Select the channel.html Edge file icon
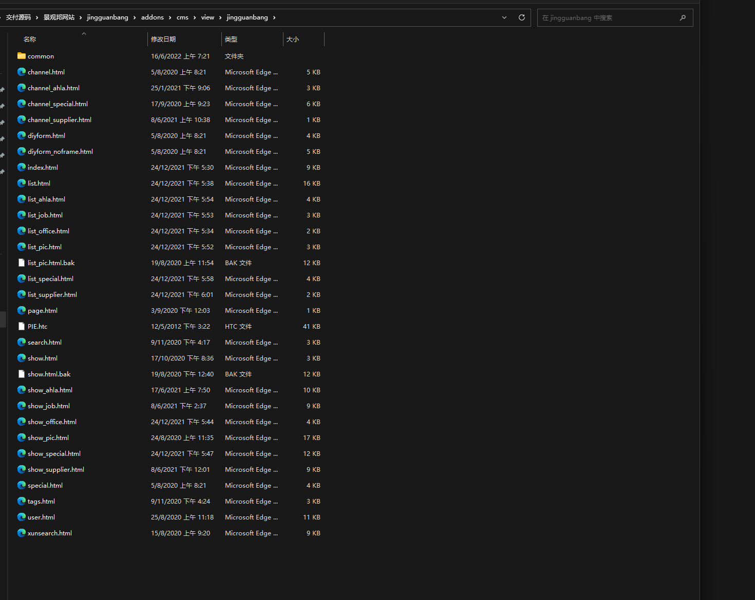The height and width of the screenshot is (600, 755). coord(22,72)
